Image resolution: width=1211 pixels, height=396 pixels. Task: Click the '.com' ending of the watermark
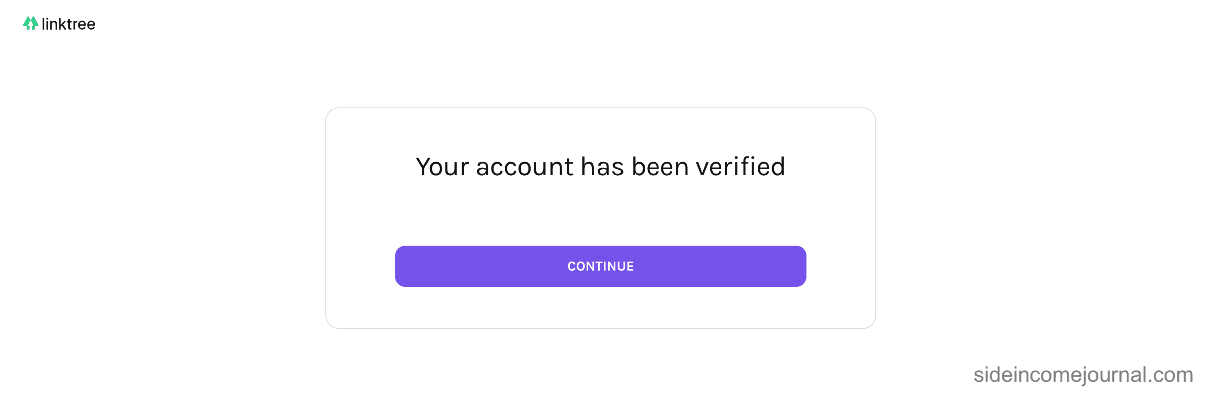(1171, 376)
